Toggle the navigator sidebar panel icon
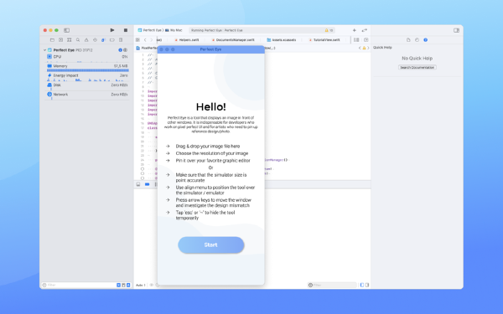The image size is (503, 314). coord(66,30)
